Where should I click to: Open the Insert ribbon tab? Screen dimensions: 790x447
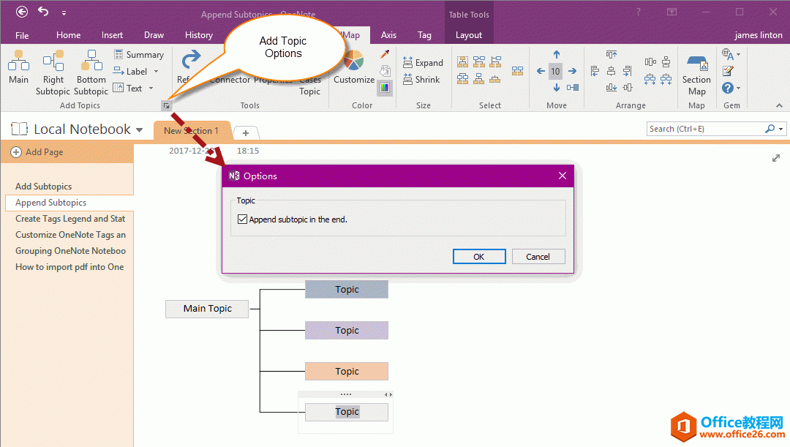[x=112, y=35]
